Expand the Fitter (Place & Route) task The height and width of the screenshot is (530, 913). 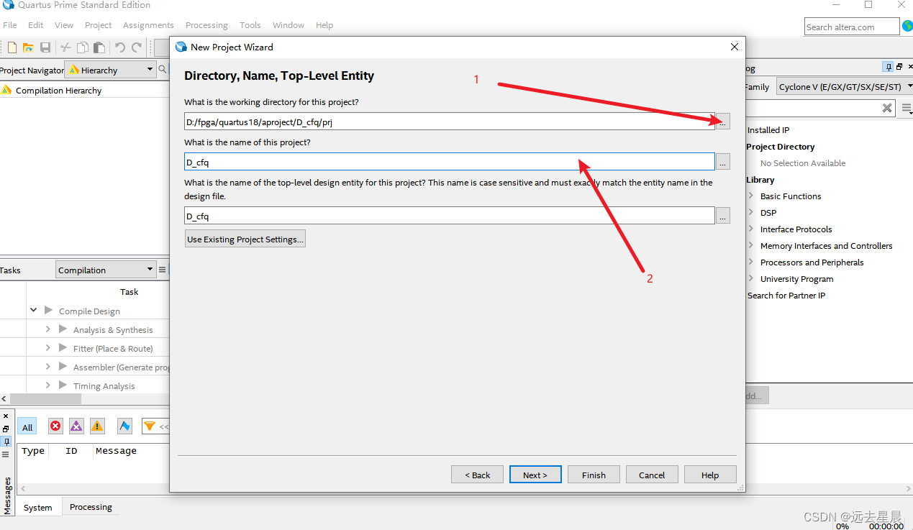[48, 348]
